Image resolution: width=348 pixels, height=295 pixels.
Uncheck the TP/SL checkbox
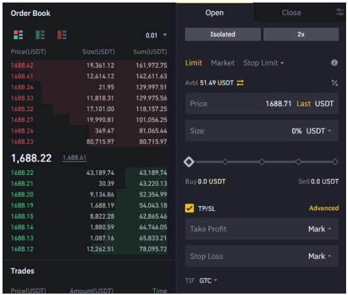click(189, 208)
